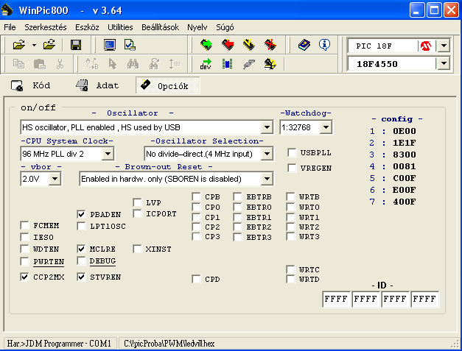The image size is (462, 351).
Task: Open the blue help book icon
Action: point(304,45)
